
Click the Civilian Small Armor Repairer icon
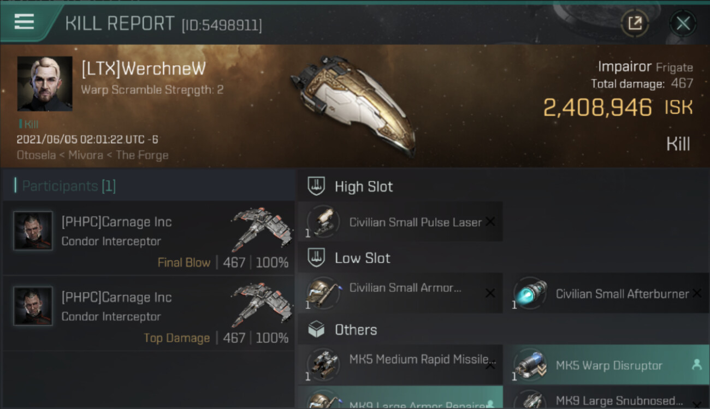[x=323, y=293]
